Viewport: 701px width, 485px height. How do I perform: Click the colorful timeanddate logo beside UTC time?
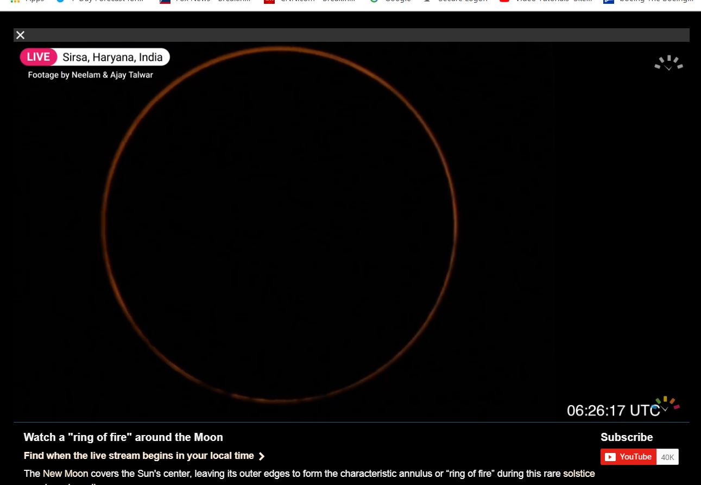pos(667,404)
